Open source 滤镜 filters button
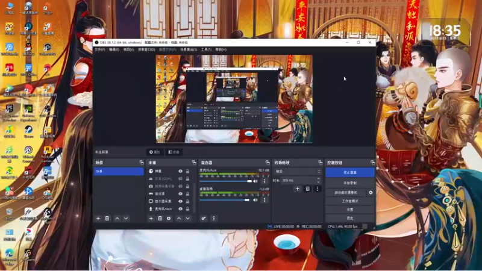The image size is (482, 271). click(174, 152)
